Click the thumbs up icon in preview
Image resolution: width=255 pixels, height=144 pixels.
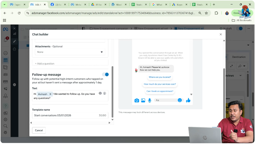(188, 100)
